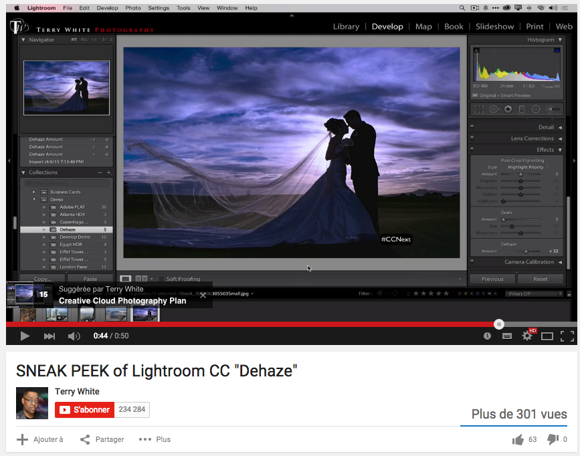Collapse the Collections panel triangle

[23, 173]
